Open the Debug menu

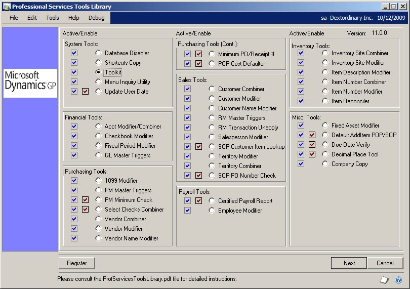pyautogui.click(x=96, y=18)
